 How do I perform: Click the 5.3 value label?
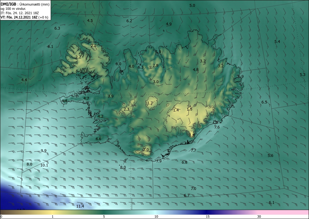point(303,75)
